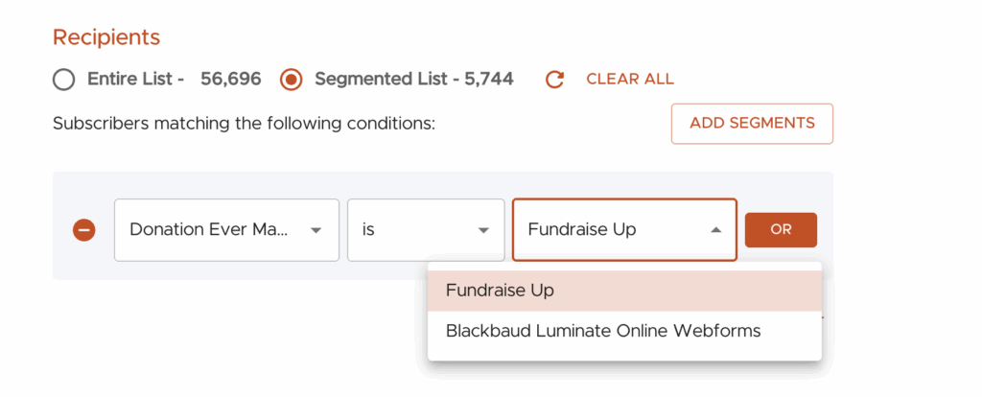Image resolution: width=982 pixels, height=397 pixels.
Task: Open the Donation Ever Ma... field dropdown
Action: [x=213, y=230]
